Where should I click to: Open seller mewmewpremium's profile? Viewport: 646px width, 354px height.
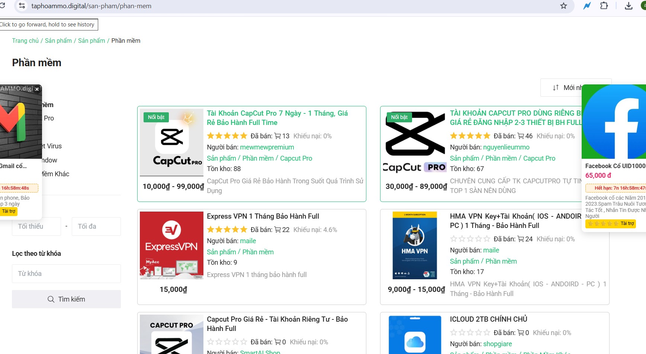pyautogui.click(x=267, y=147)
